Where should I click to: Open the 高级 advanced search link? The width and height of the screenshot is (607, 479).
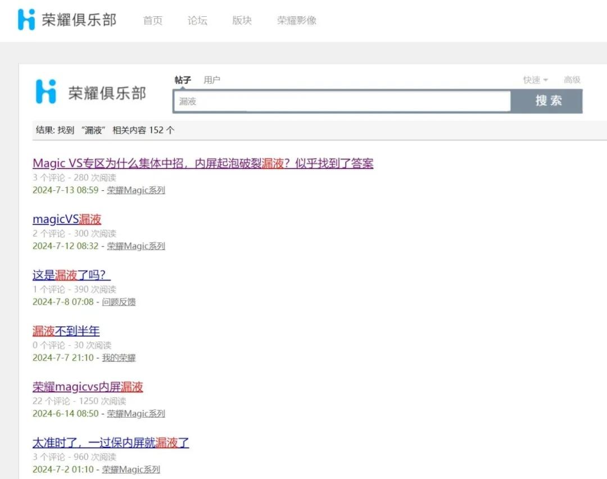[x=572, y=80]
